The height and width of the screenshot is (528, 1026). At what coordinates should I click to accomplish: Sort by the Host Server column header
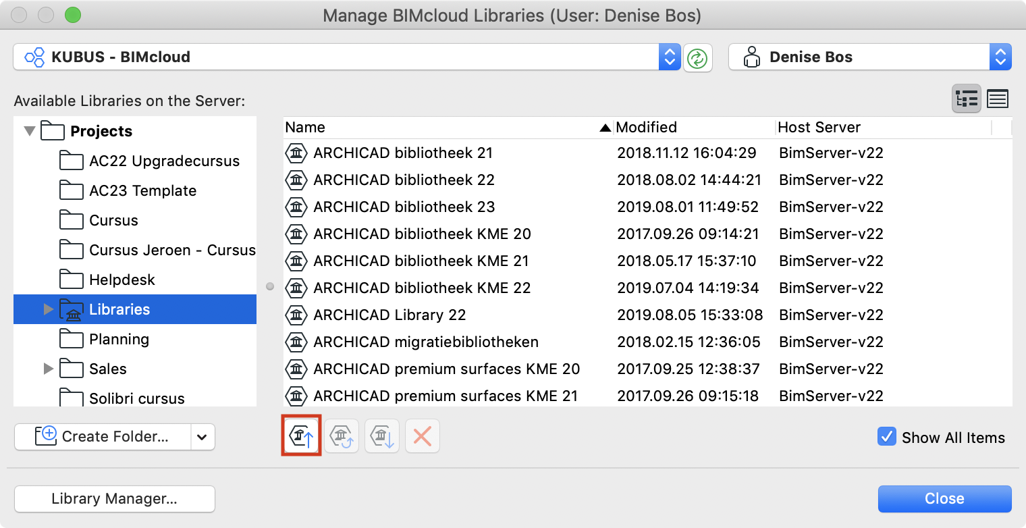coord(884,128)
